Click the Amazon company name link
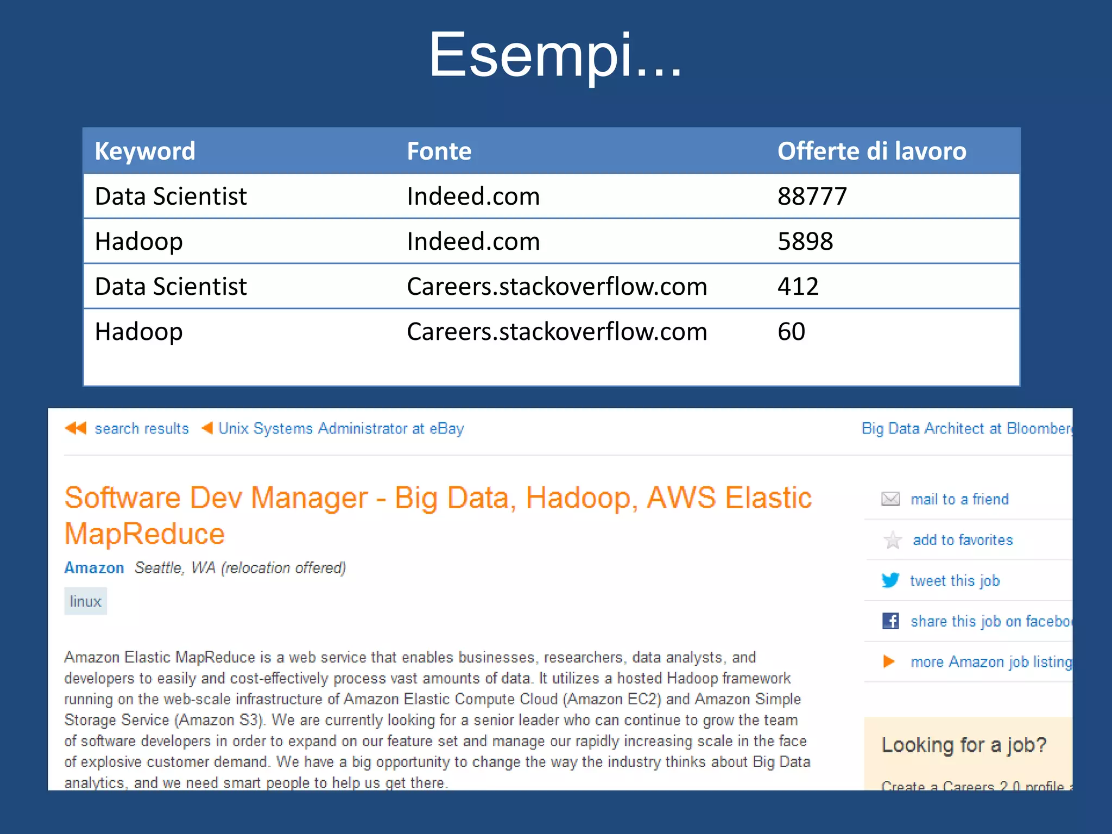Screen dimensions: 1112x834 94,567
